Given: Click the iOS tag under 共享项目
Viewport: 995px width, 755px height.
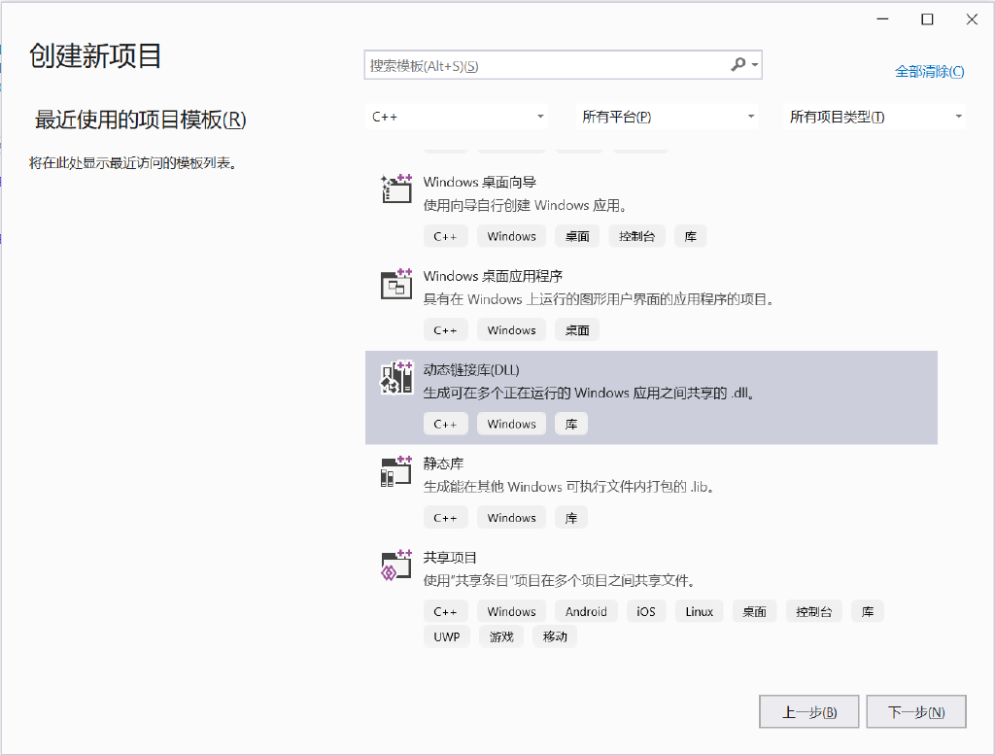Looking at the screenshot, I should [x=645, y=610].
